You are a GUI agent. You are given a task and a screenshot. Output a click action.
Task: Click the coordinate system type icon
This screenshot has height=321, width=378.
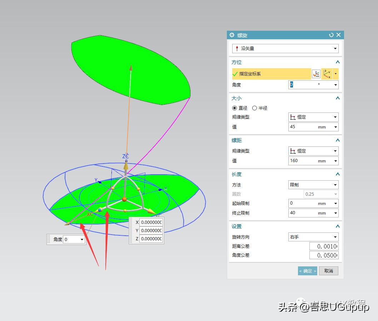[x=327, y=74]
